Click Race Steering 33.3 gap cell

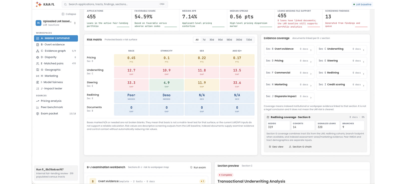tap(131, 85)
